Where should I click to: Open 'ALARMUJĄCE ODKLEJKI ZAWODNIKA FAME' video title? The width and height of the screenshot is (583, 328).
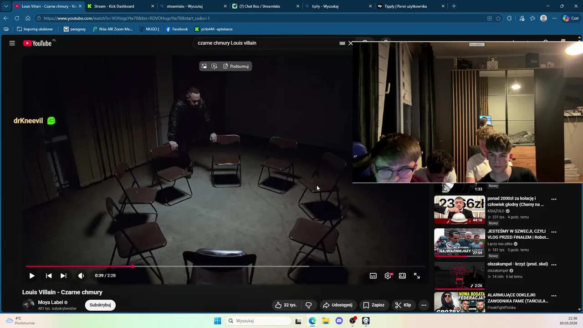(x=518, y=298)
